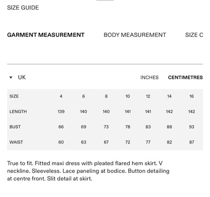The width and height of the screenshot is (210, 197).
Task: Select size 10 column header
Action: coord(128,96)
